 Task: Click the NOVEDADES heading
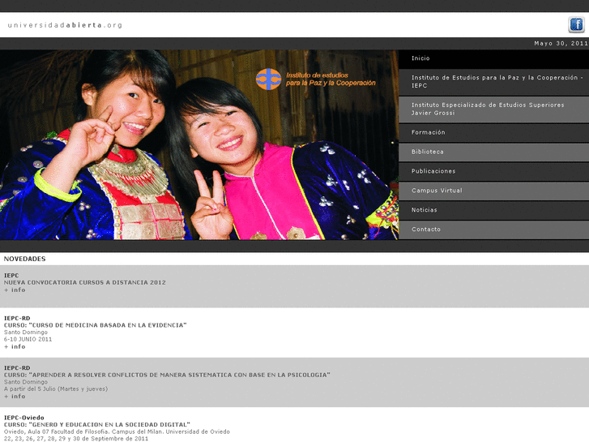click(25, 259)
